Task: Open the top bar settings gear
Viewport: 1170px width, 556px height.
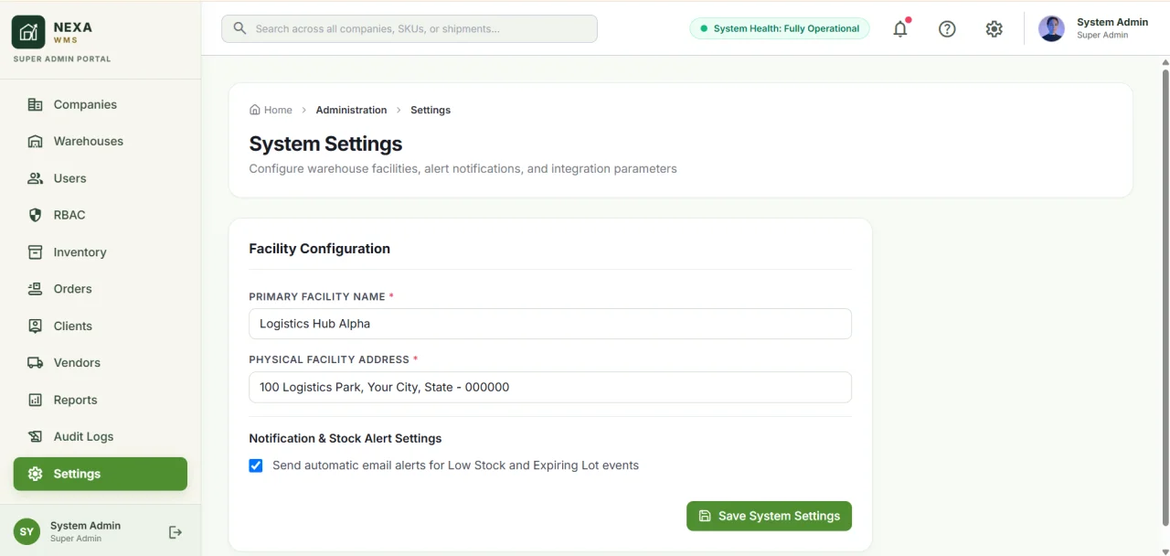Action: click(x=994, y=28)
